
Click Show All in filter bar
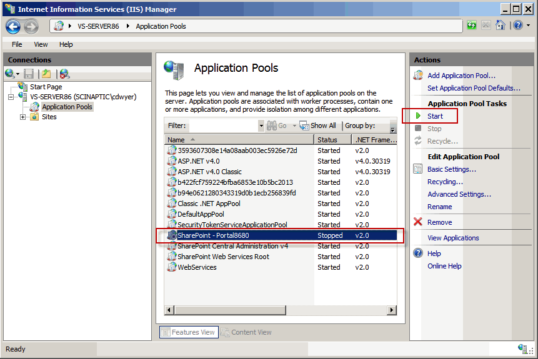(317, 125)
